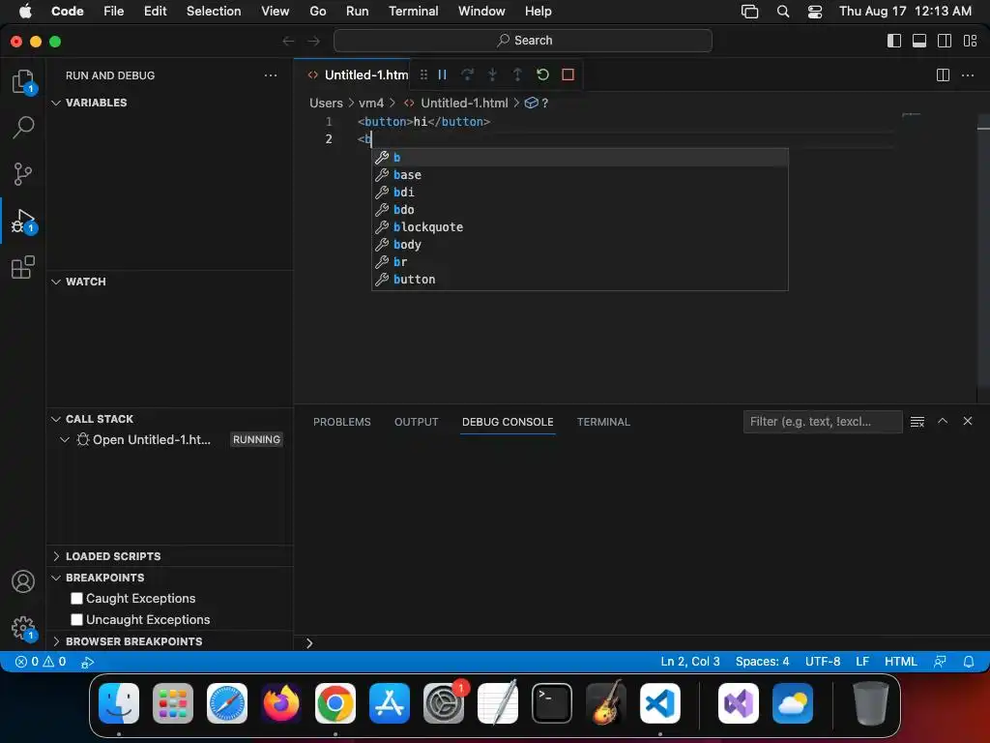This screenshot has width=990, height=743.
Task: Select the 'body' autocomplete suggestion
Action: 580,245
